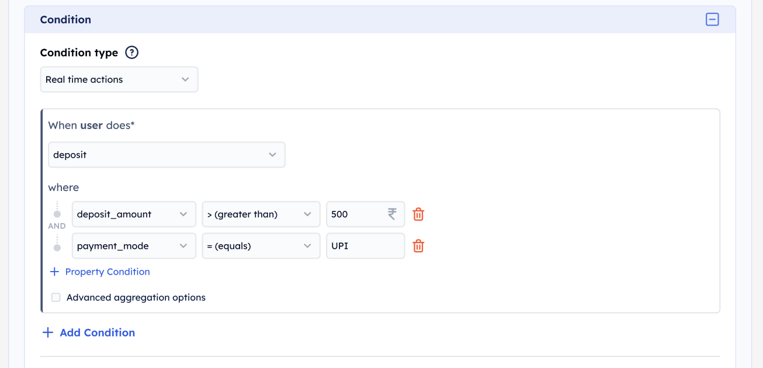This screenshot has height=368, width=763.
Task: Click the rupee currency icon
Action: (391, 214)
